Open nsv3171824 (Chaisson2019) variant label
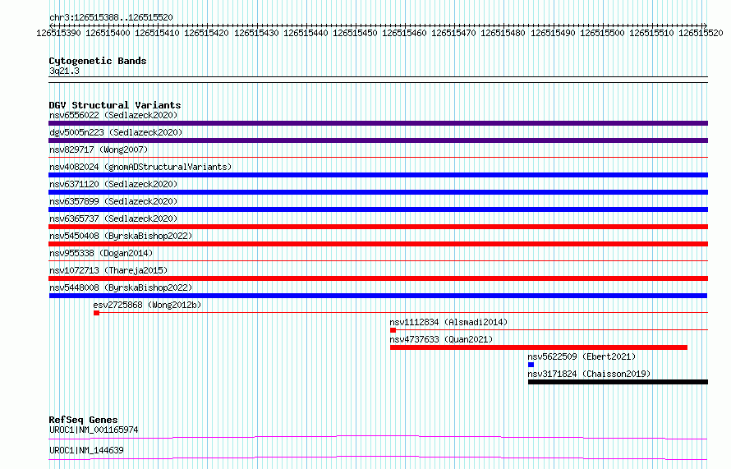The width and height of the screenshot is (731, 469). coord(589,374)
